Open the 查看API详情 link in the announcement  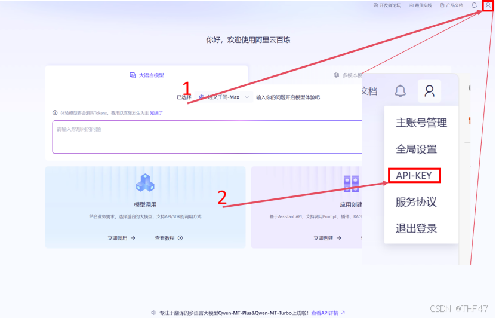pos(328,313)
